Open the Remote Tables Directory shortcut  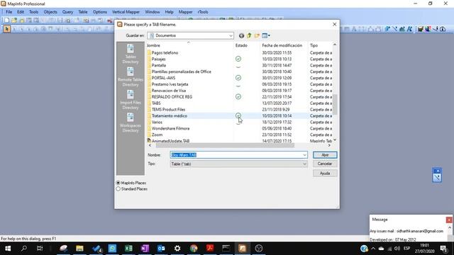click(x=131, y=76)
